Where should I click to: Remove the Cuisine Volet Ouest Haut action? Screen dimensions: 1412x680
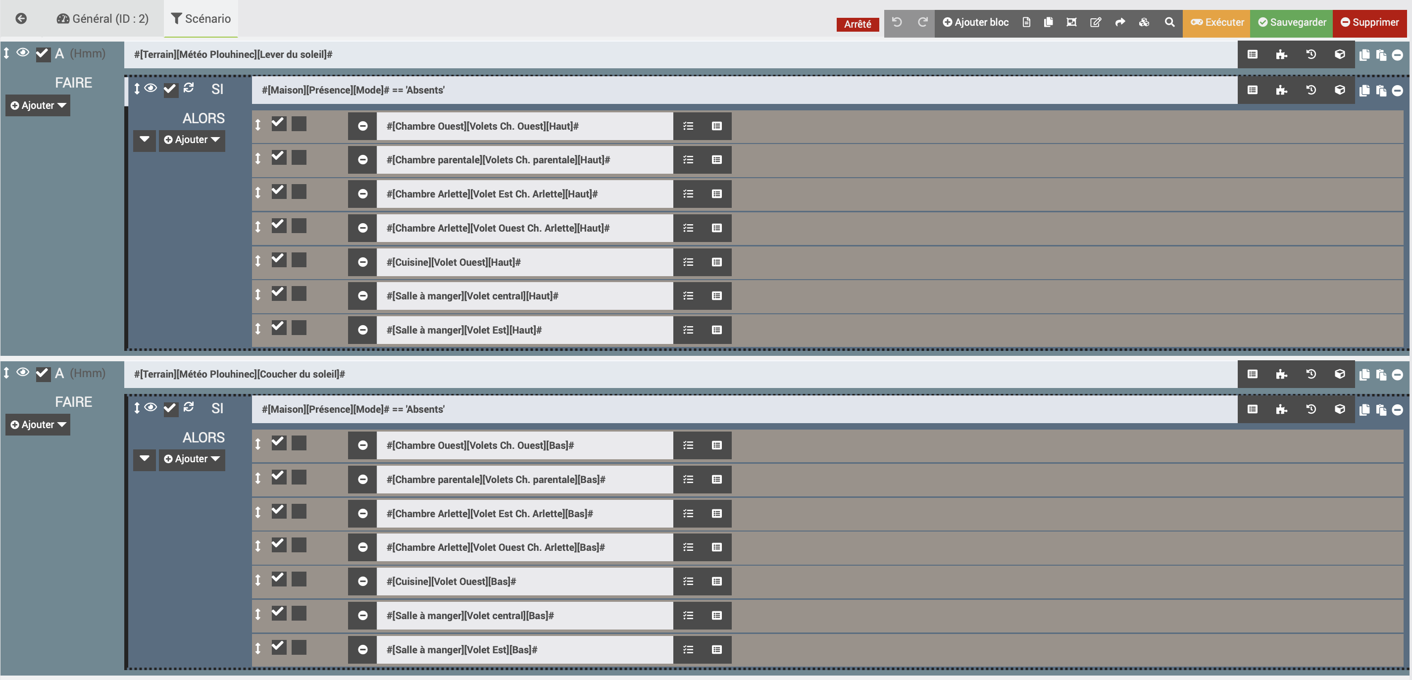tap(362, 262)
